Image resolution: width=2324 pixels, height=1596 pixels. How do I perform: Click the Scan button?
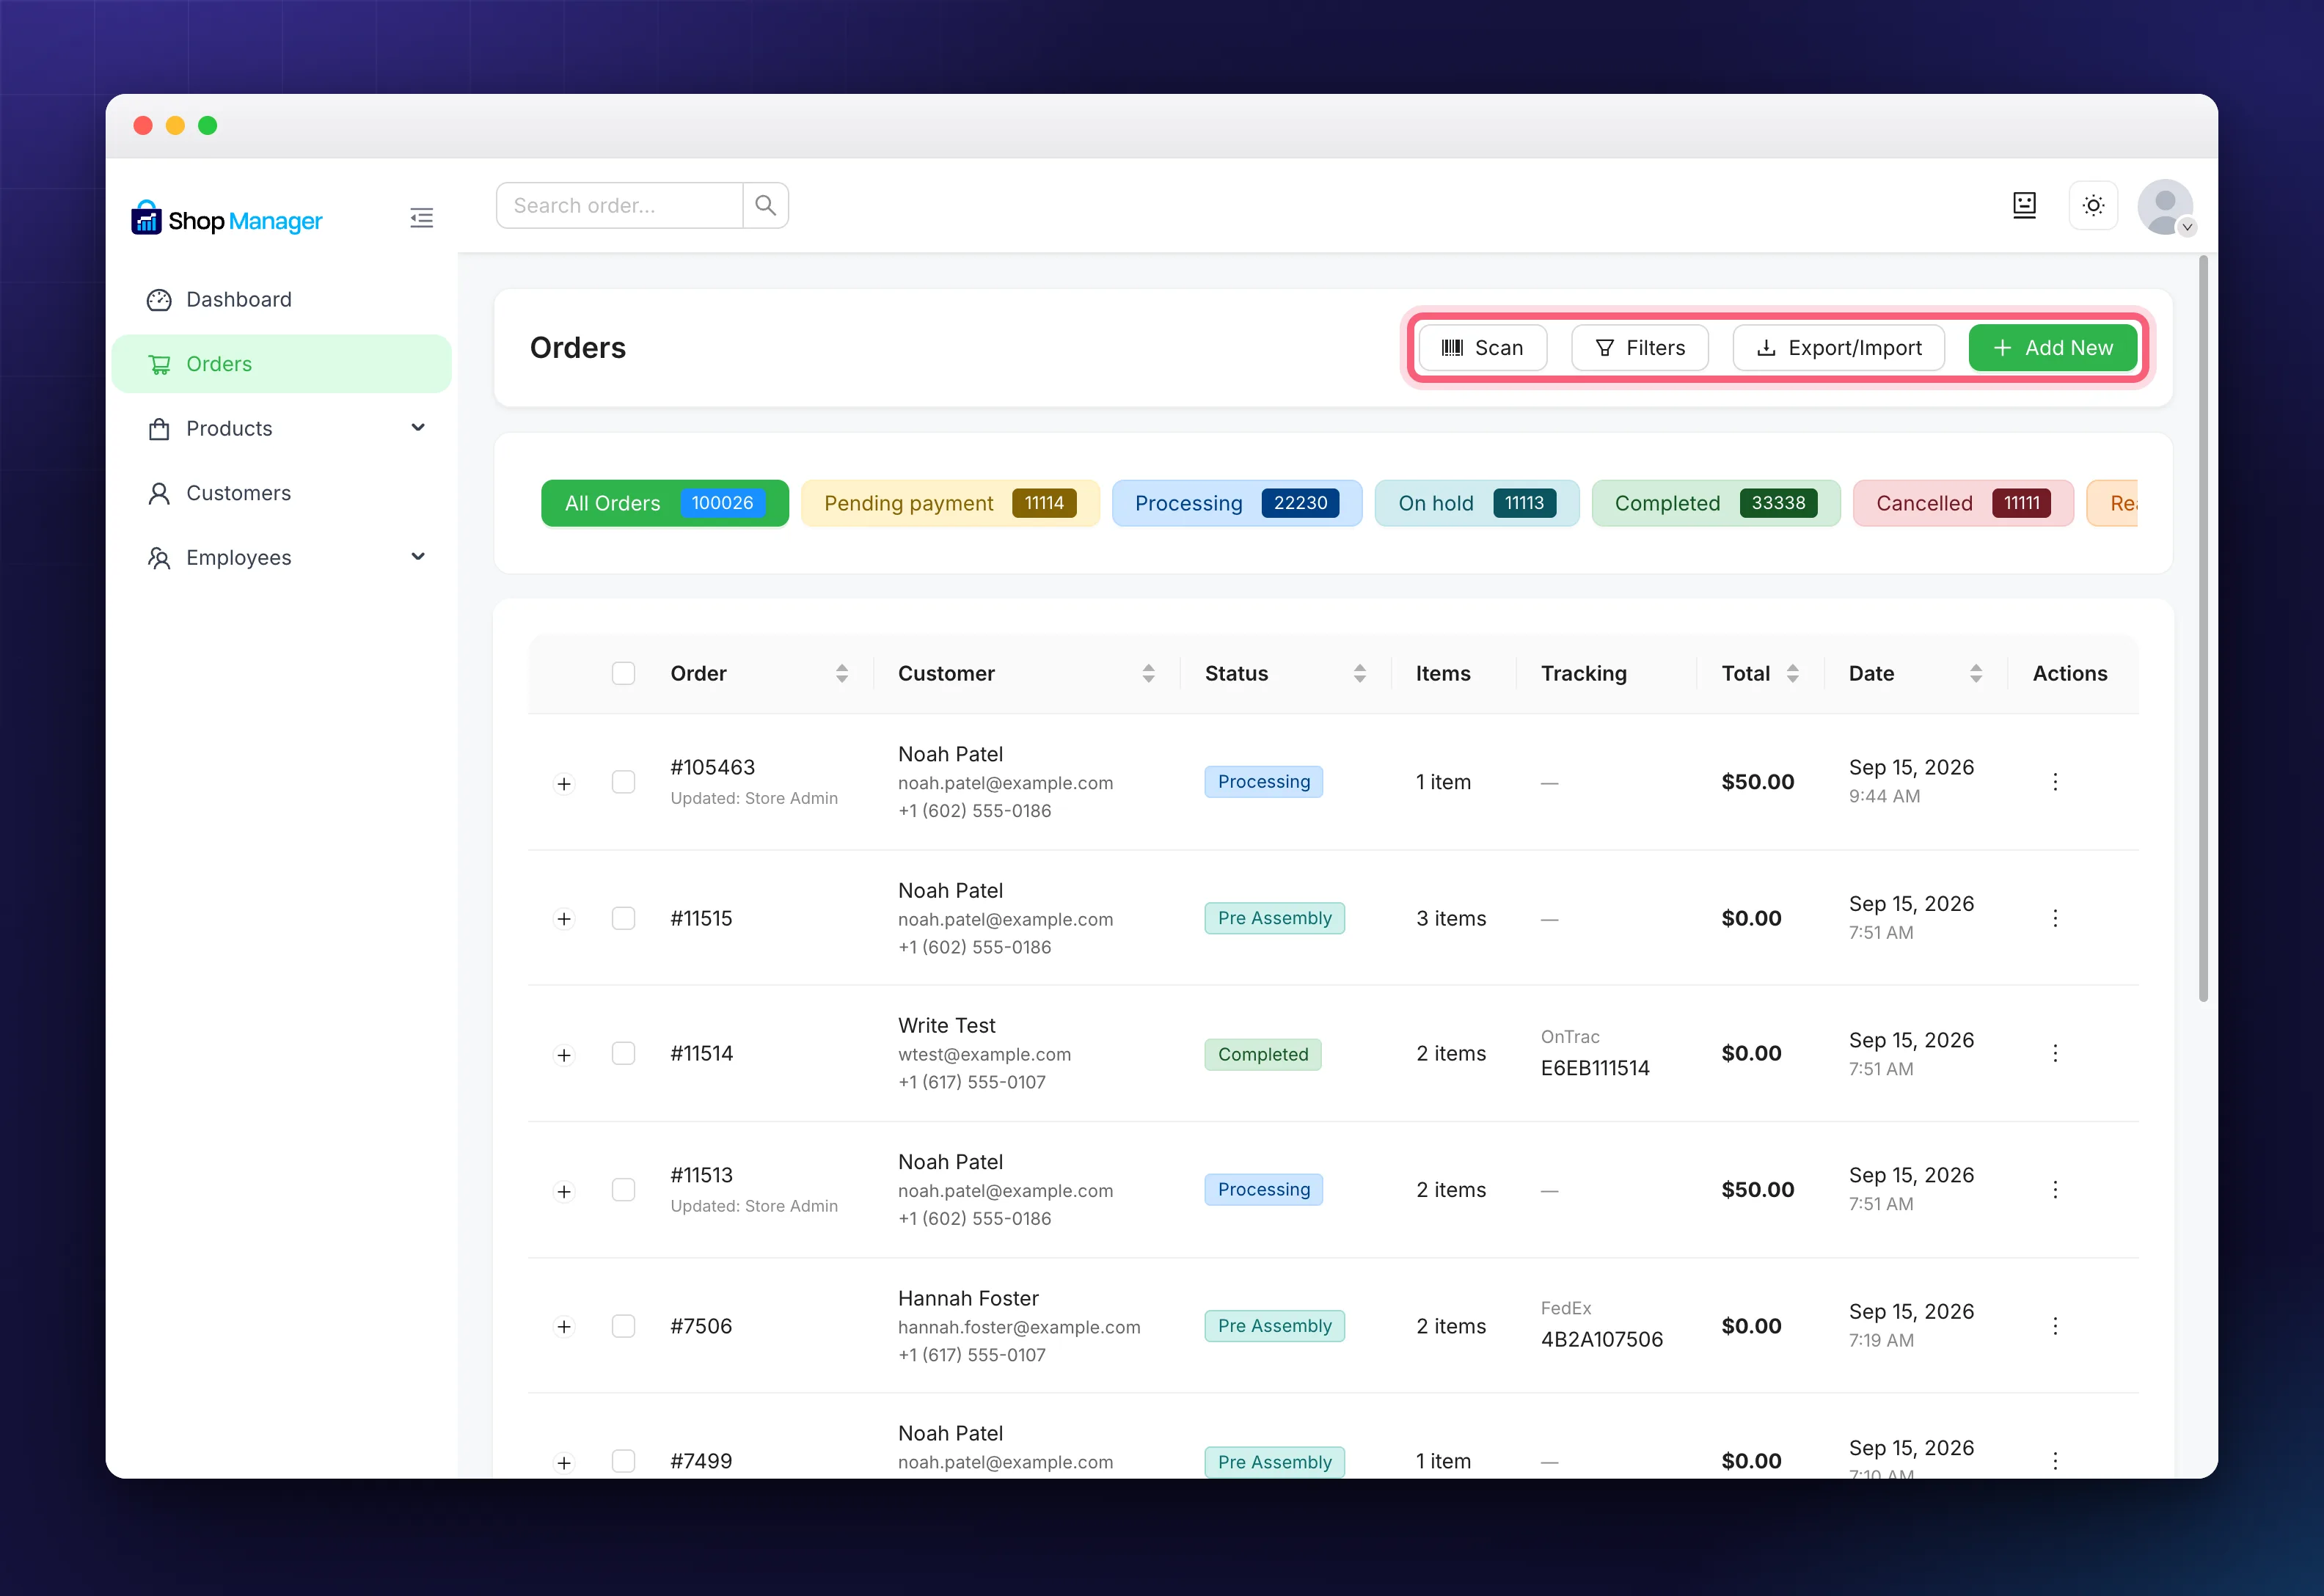click(x=1482, y=348)
